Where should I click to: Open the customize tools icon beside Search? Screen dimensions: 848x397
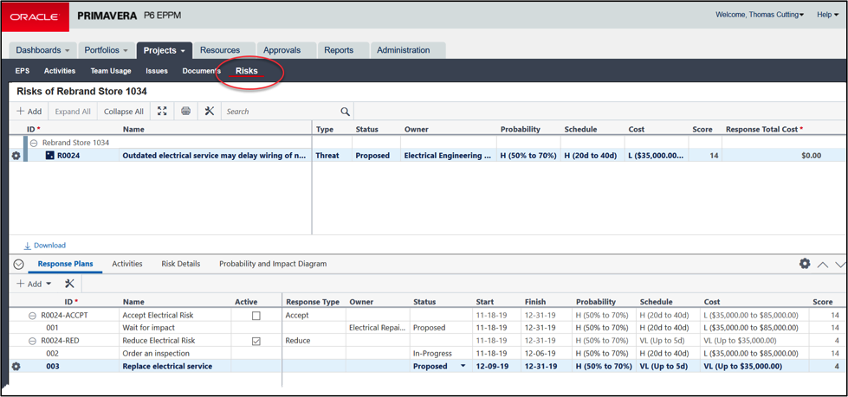tap(210, 112)
